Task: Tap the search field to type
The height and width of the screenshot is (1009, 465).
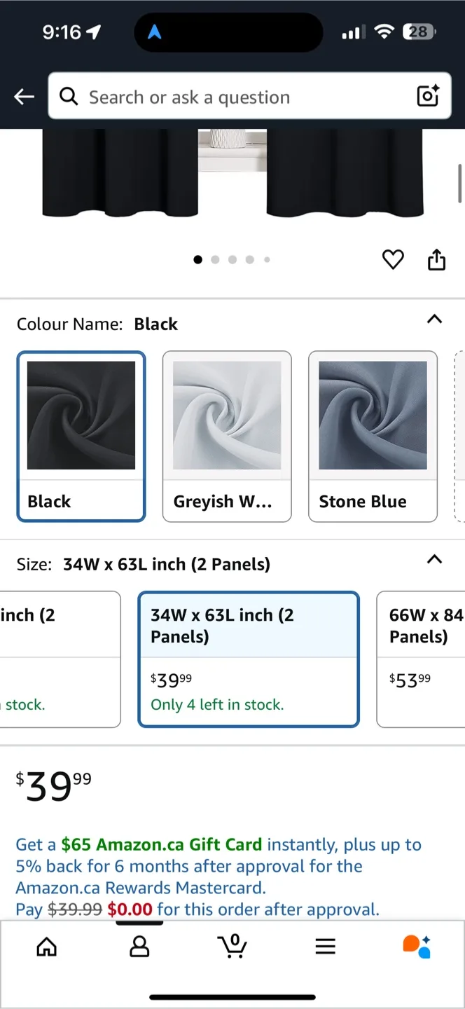Action: pyautogui.click(x=210, y=96)
